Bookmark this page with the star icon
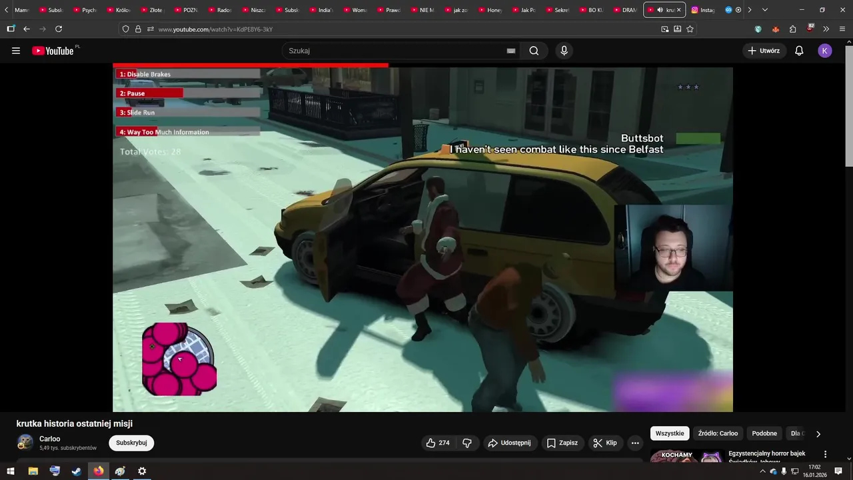The image size is (853, 480). 690,29
